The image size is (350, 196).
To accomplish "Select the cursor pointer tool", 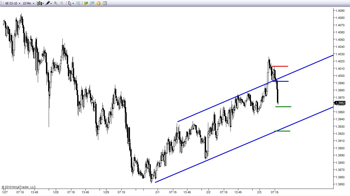I will click(70, 3).
